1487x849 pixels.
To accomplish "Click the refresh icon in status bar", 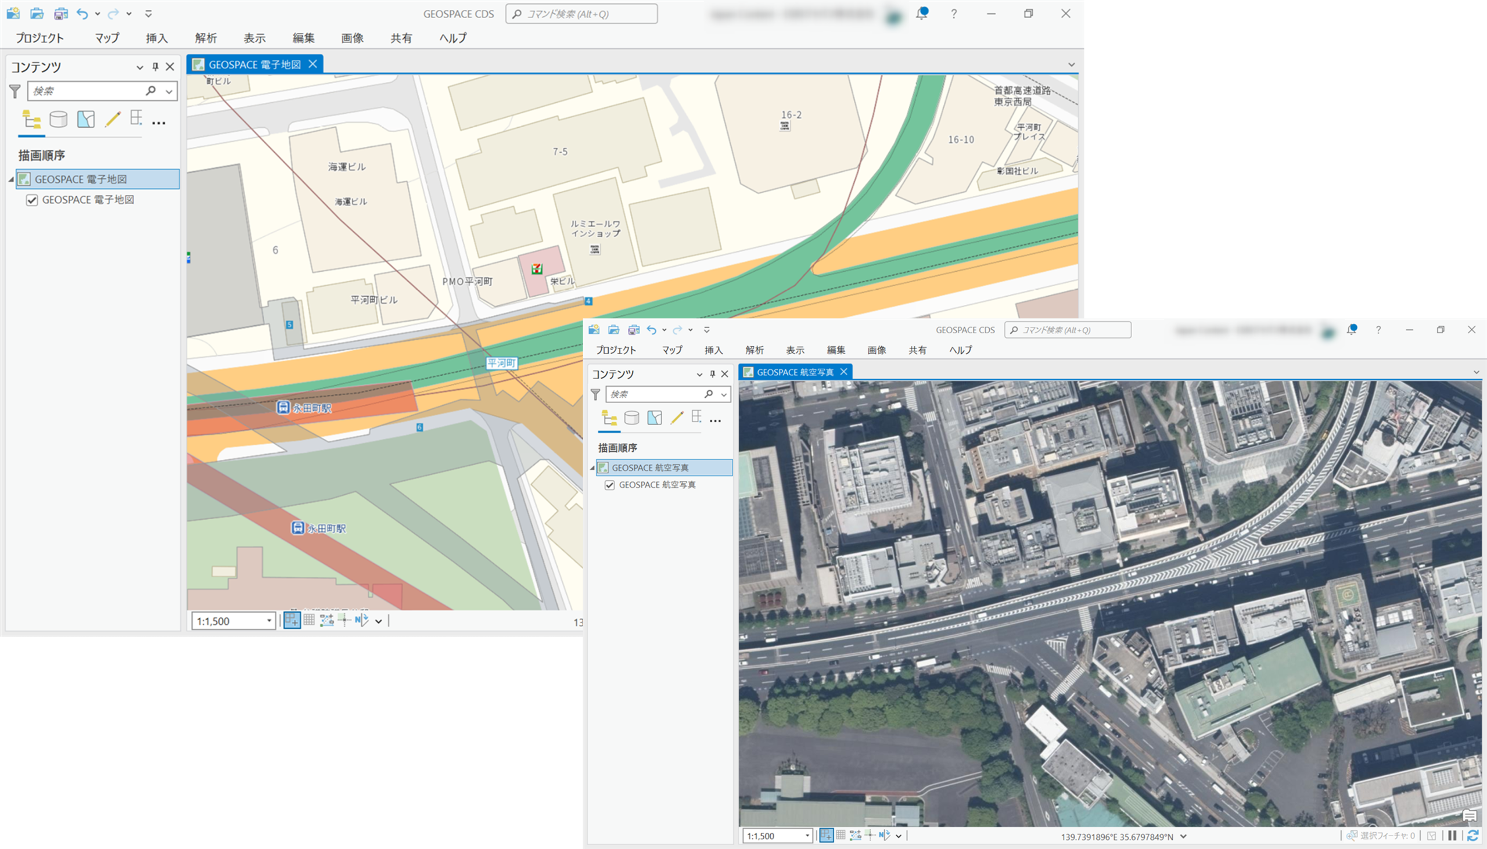I will tap(1472, 836).
